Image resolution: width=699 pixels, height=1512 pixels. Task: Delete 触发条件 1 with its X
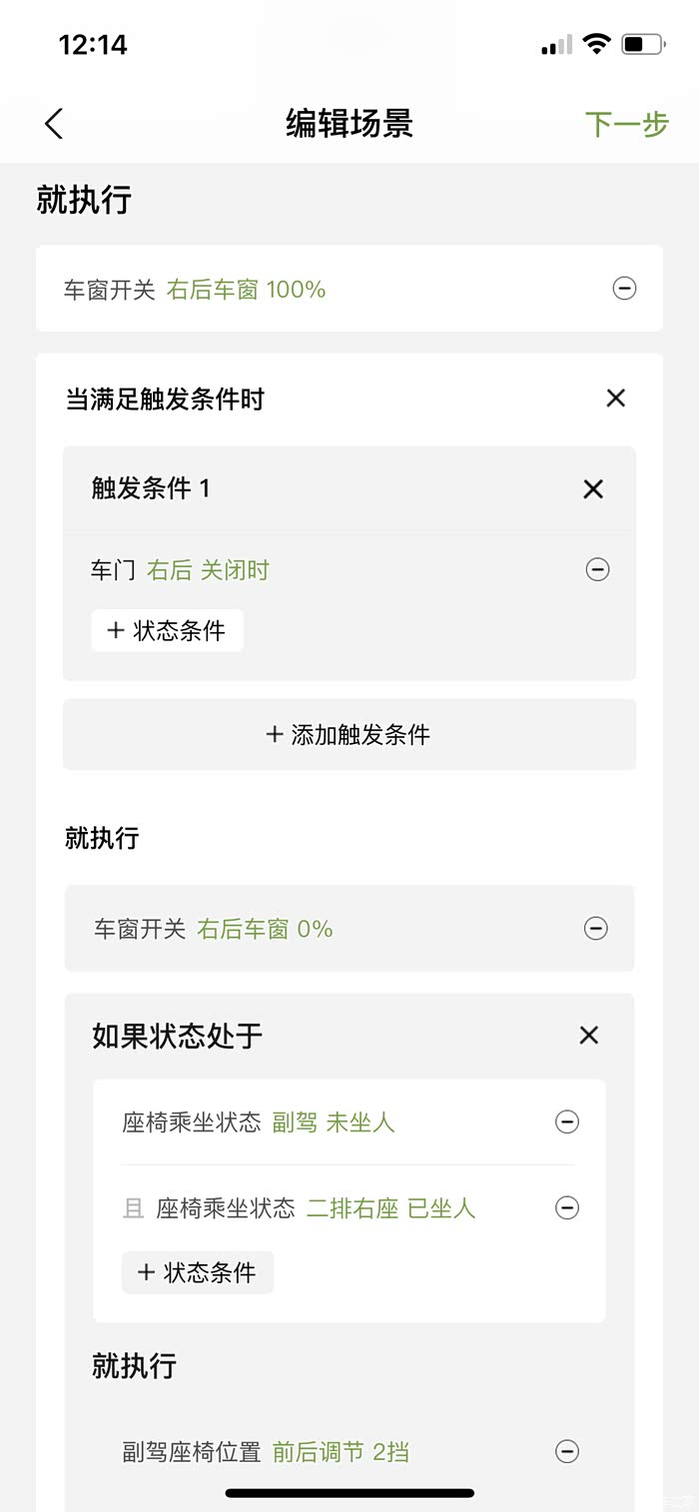[593, 488]
